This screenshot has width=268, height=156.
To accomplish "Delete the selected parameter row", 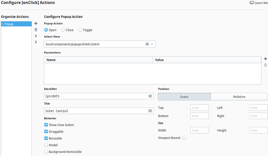I will [265, 65].
